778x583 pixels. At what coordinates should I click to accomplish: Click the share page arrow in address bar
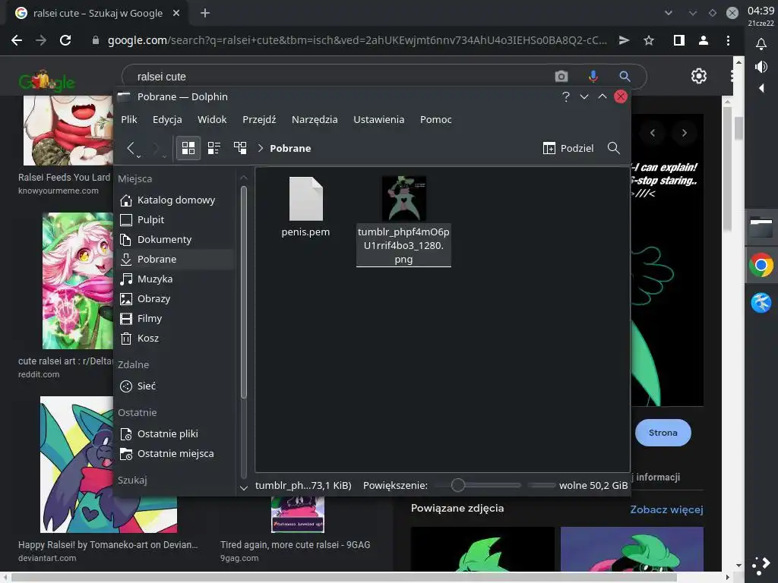point(625,40)
